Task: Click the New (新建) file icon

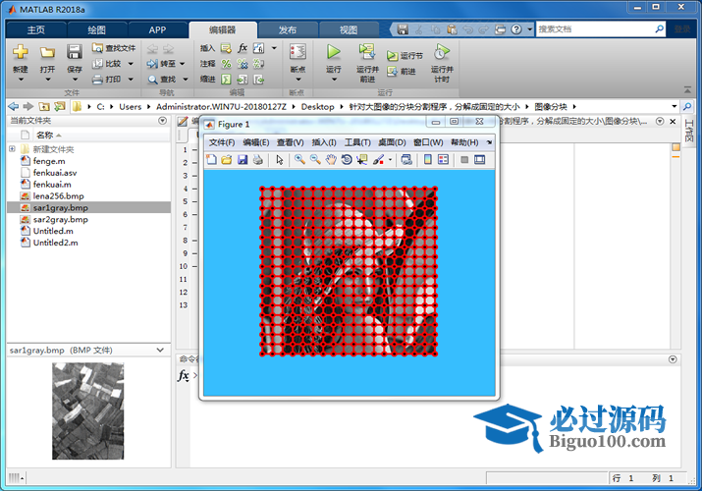Action: tap(21, 52)
